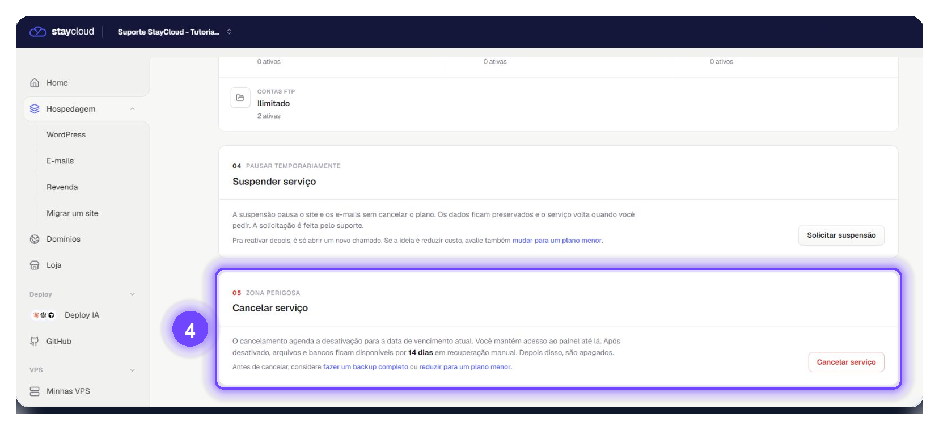Click the bold 14 dias text
The height and width of the screenshot is (430, 939).
click(x=421, y=353)
